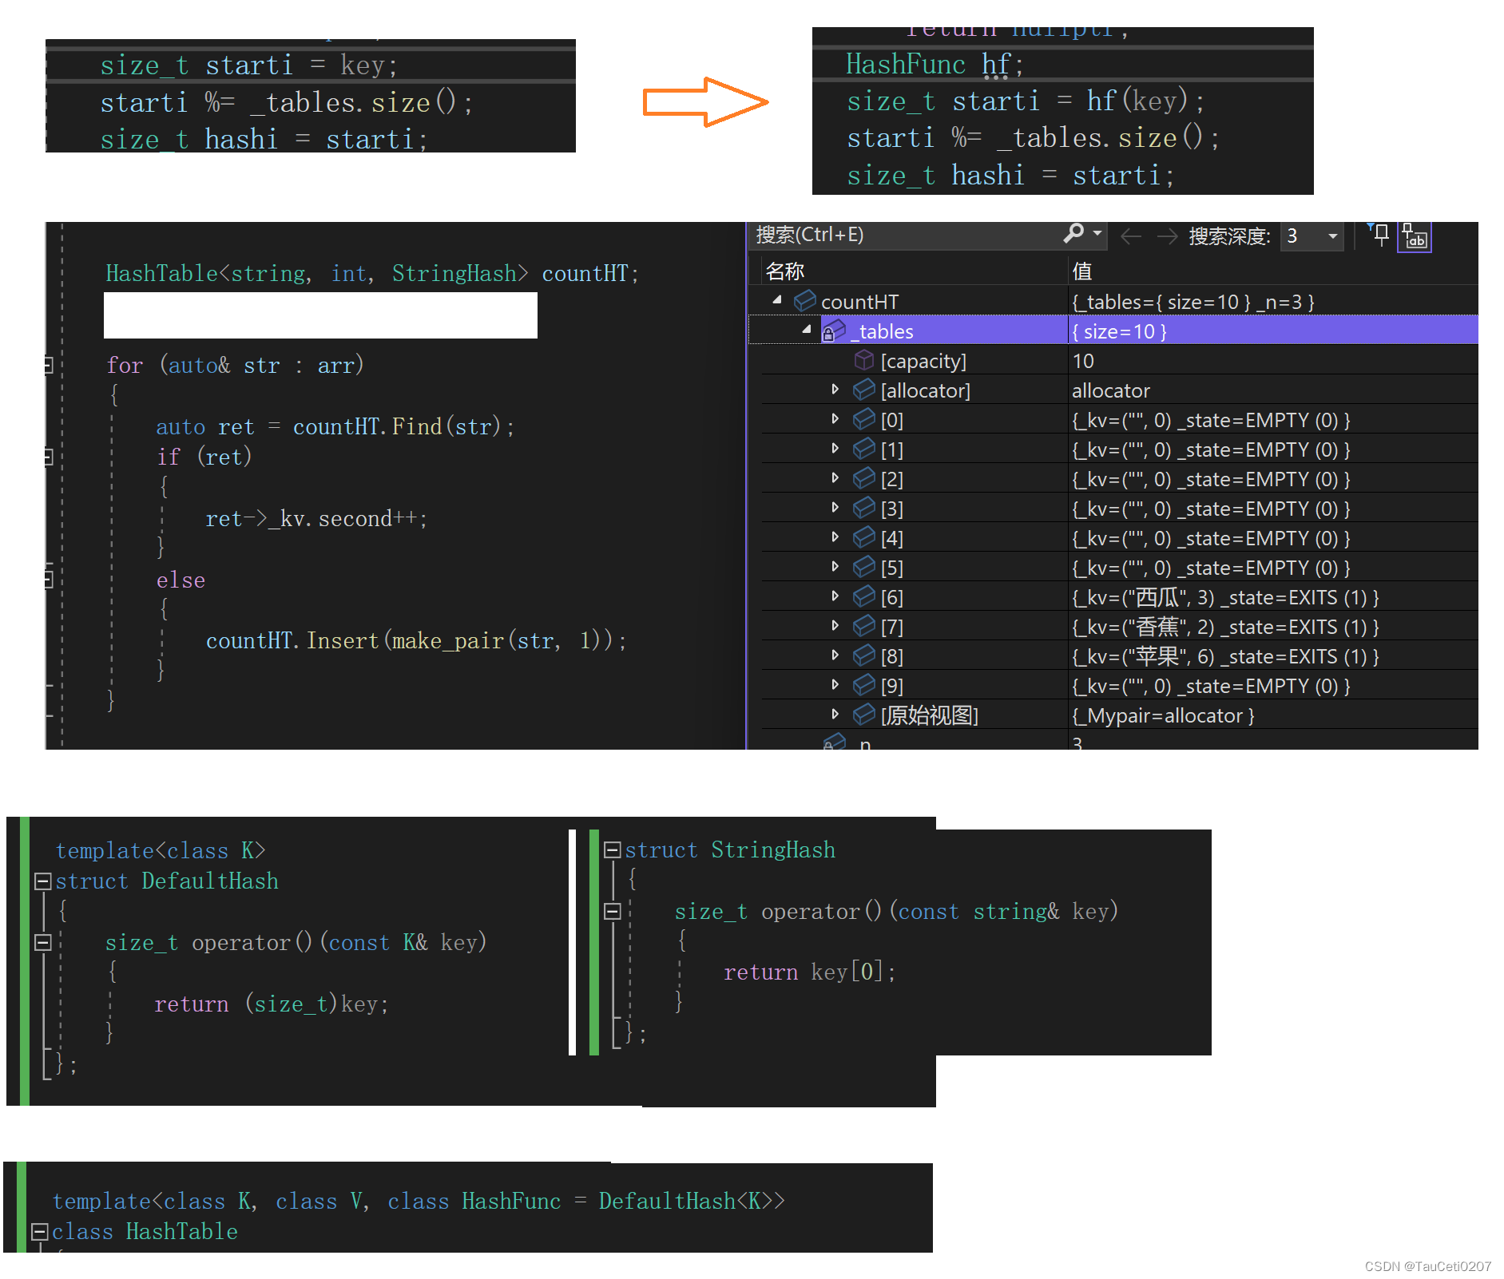
Task: Click the [4] element object icon
Action: (863, 537)
